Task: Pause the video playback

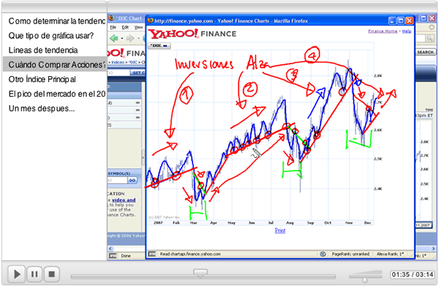Action: coord(34,274)
